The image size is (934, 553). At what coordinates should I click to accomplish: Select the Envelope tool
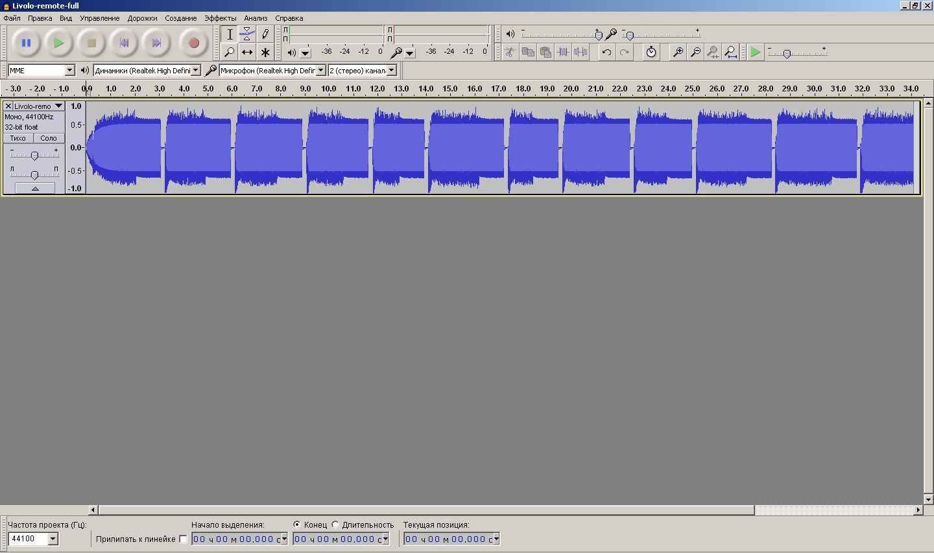pos(247,34)
